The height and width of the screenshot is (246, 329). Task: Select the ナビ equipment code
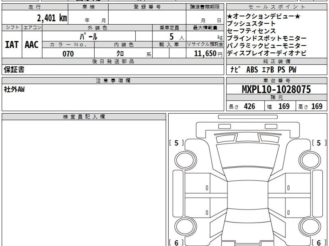(236, 70)
